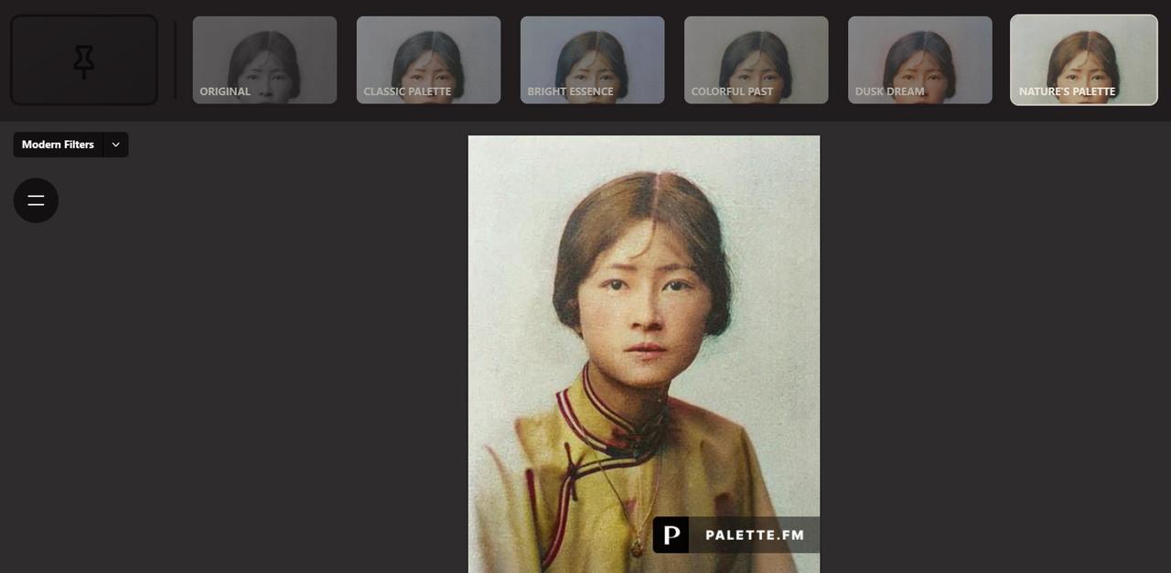Screen dimensions: 1171x573
Task: Click the "NATURE'S PALETTE" caption text
Action: (1067, 92)
